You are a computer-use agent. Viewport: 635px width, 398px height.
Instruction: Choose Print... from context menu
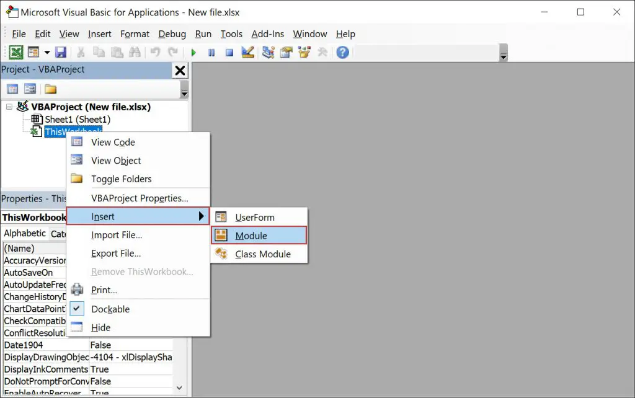[x=138, y=290]
